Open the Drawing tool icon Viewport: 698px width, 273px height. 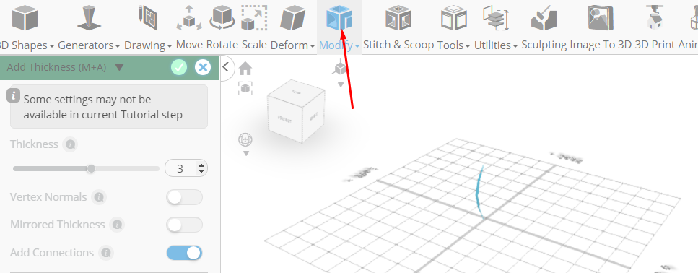[148, 18]
